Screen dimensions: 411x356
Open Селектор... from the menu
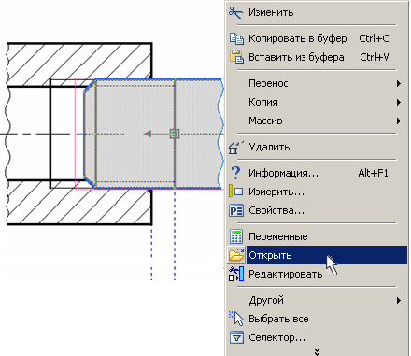tap(277, 337)
